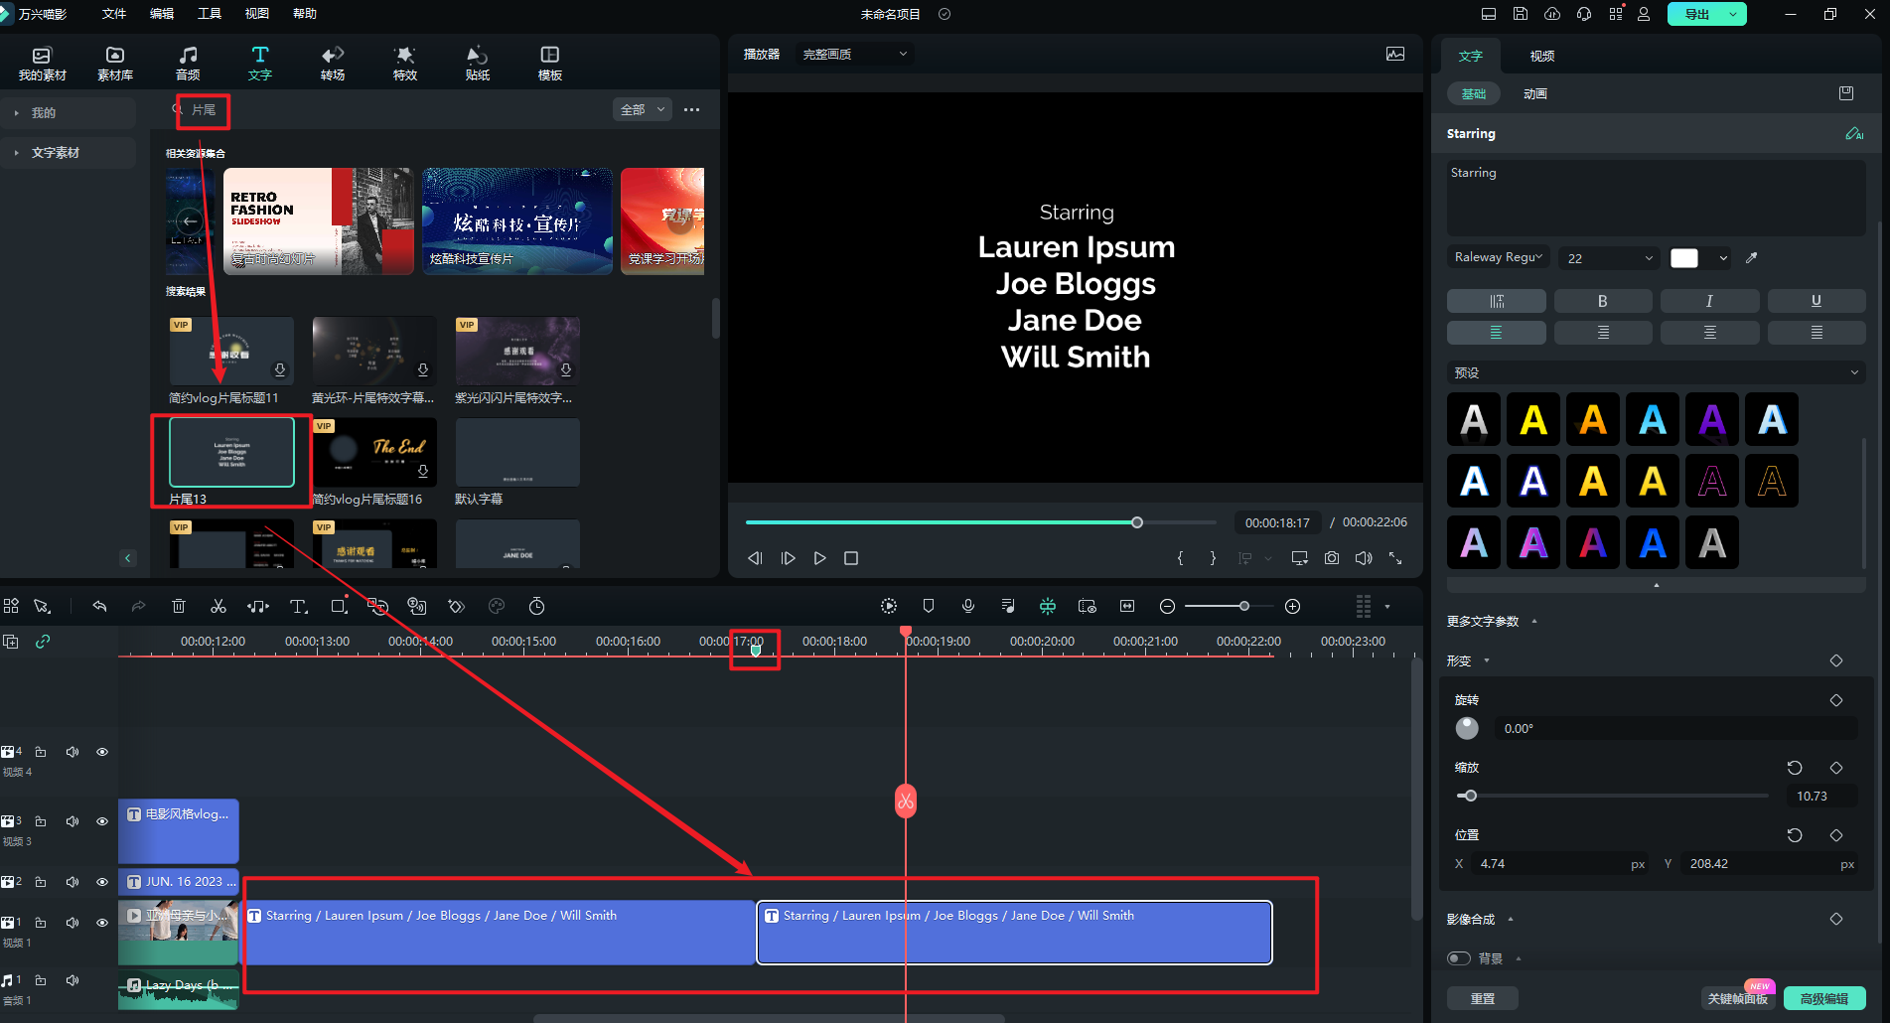This screenshot has width=1890, height=1023.
Task: Click the 高级编辑 advanced edit button
Action: [x=1824, y=998]
